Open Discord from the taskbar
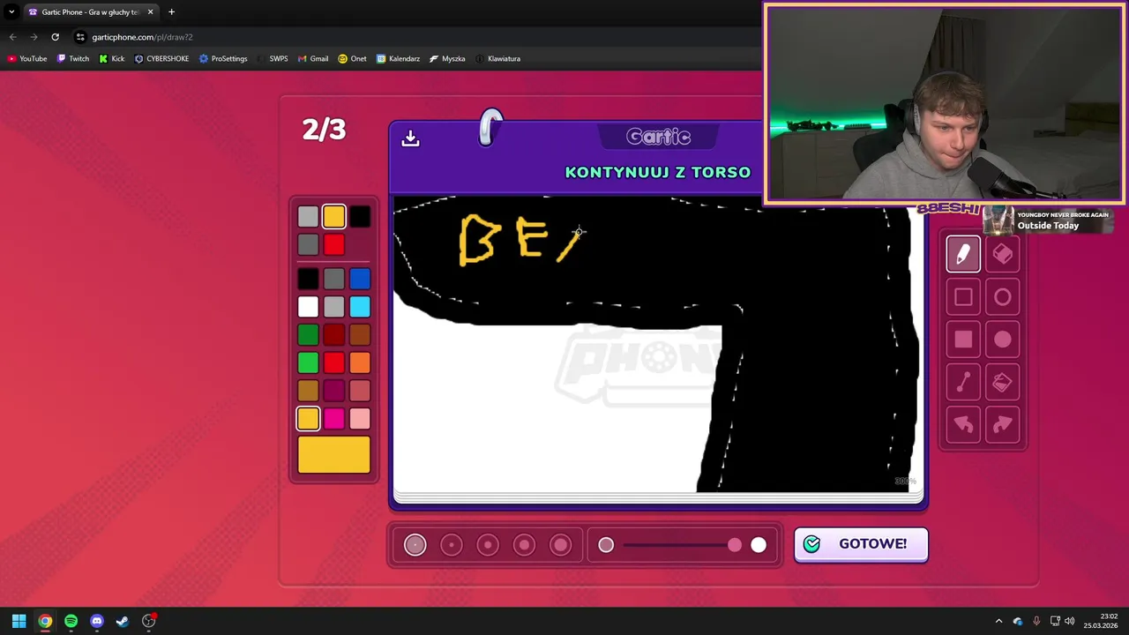1129x635 pixels. (x=97, y=621)
